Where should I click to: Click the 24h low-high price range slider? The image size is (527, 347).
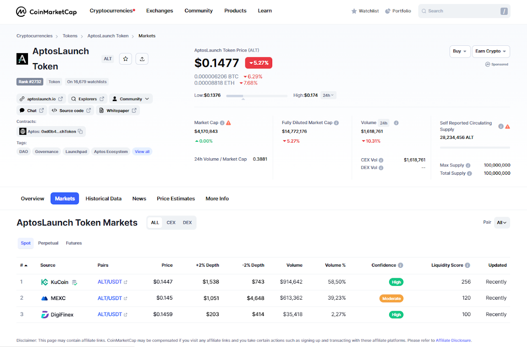[257, 96]
